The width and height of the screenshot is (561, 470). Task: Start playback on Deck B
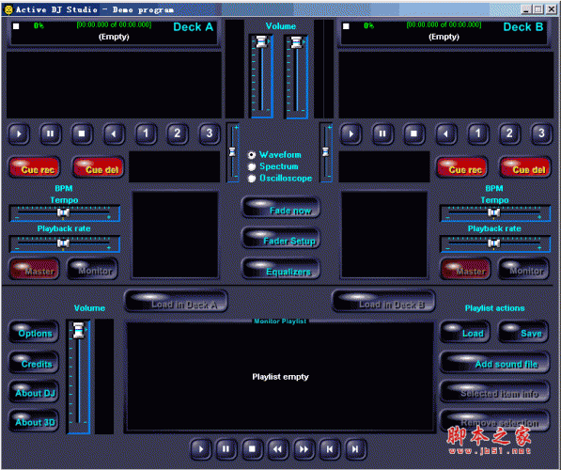click(351, 133)
